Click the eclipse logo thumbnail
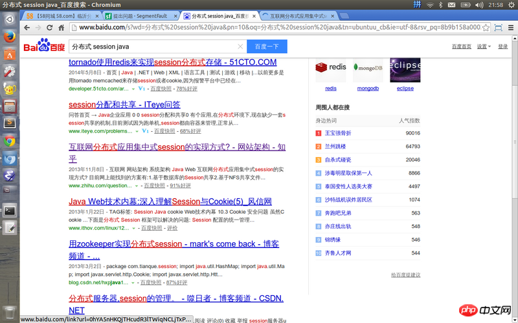Viewport: 518px width, 323px height. [x=405, y=70]
